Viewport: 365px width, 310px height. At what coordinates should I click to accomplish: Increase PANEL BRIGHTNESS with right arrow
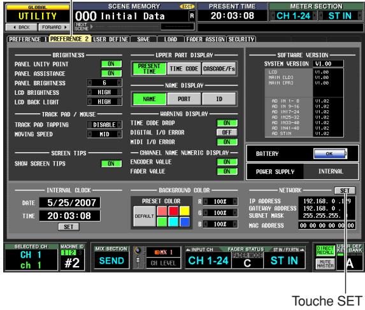pos(119,83)
